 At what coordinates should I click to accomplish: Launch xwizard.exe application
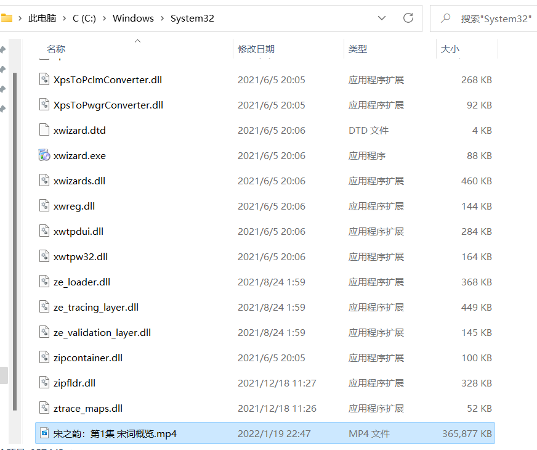(x=44, y=155)
